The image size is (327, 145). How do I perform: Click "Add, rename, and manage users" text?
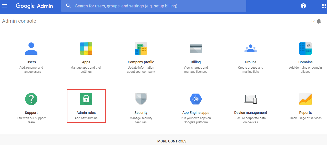[x=31, y=70]
